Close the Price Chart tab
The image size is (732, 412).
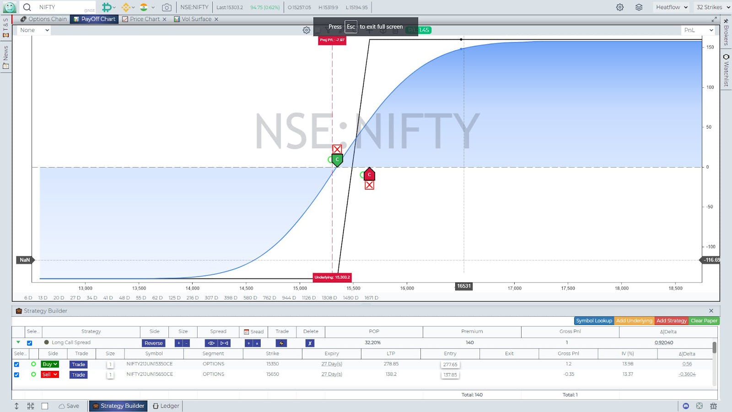click(164, 19)
